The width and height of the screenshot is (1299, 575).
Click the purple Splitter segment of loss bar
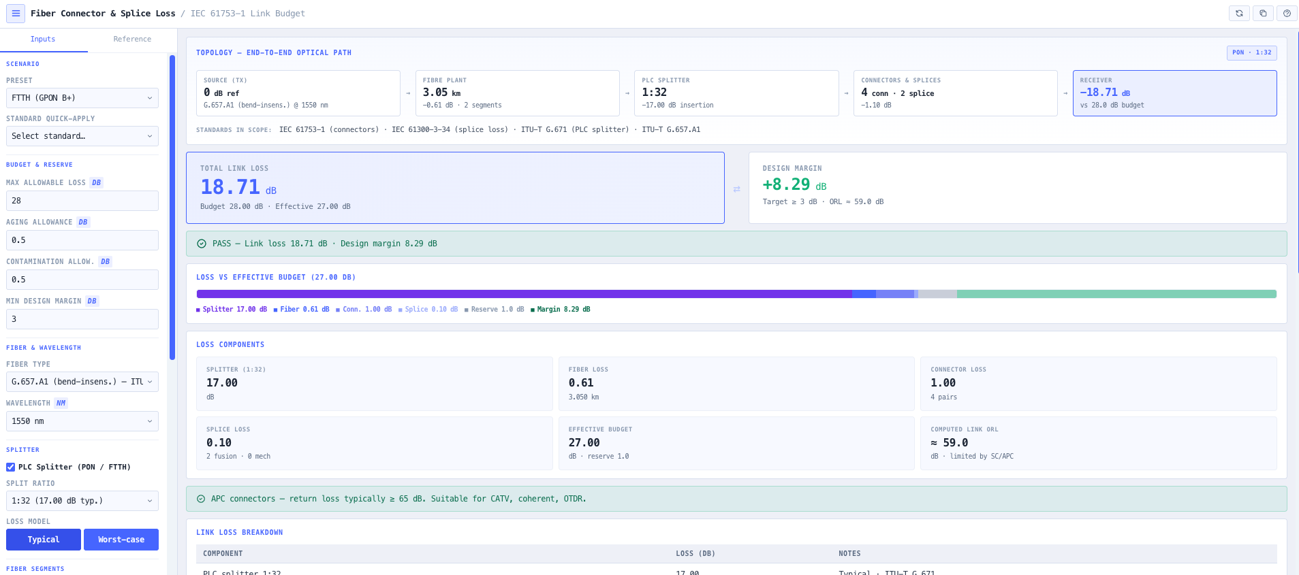(525, 294)
